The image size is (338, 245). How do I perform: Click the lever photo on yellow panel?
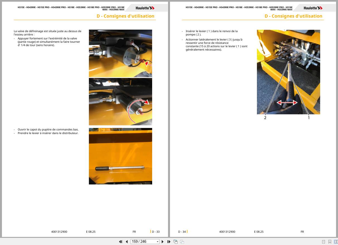(x=120, y=156)
